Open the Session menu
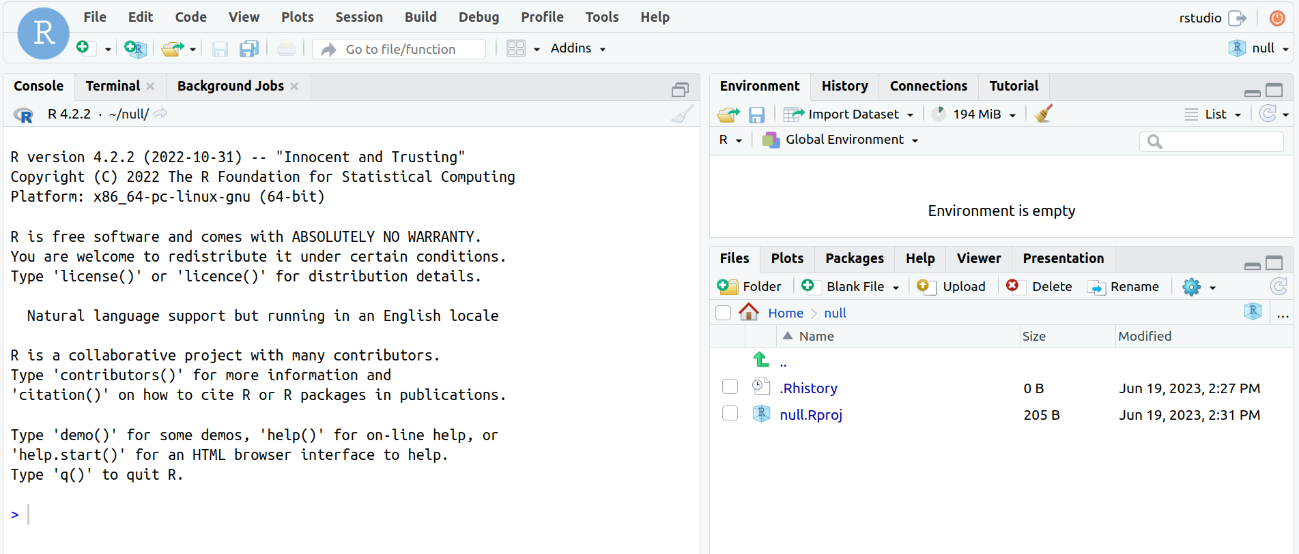The width and height of the screenshot is (1299, 554). click(358, 17)
